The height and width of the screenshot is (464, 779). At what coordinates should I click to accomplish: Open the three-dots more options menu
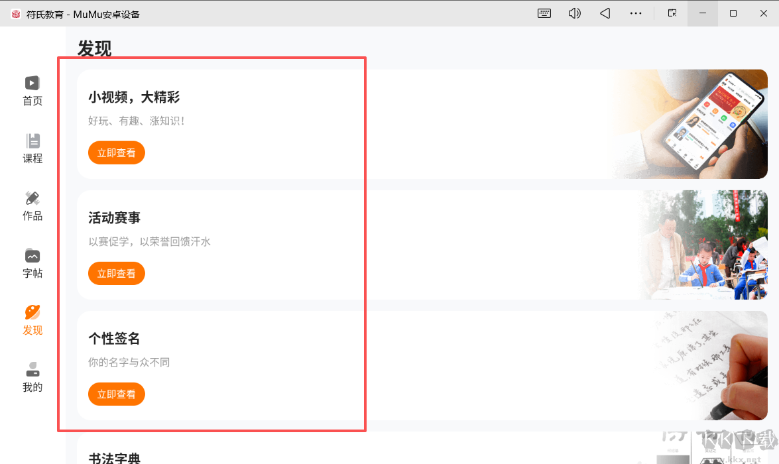click(x=636, y=13)
